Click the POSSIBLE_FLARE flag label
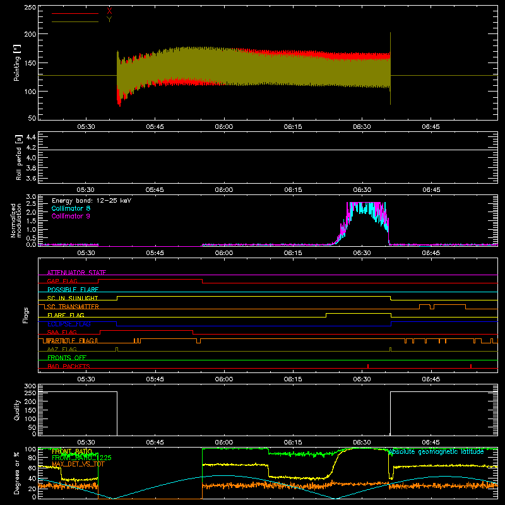Viewport: 505px width, 505px height. coord(73,290)
